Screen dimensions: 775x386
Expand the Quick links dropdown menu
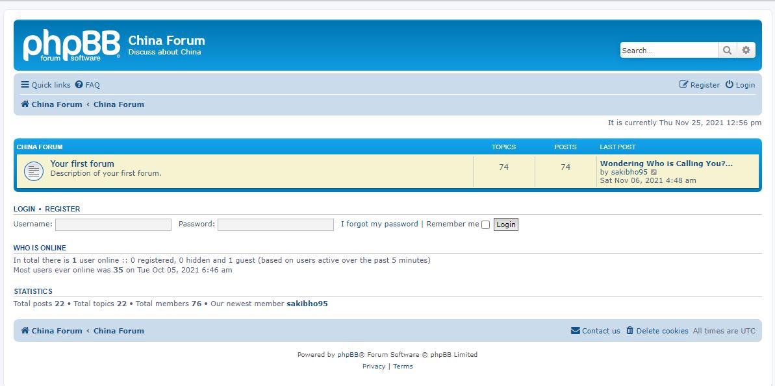[x=45, y=85]
